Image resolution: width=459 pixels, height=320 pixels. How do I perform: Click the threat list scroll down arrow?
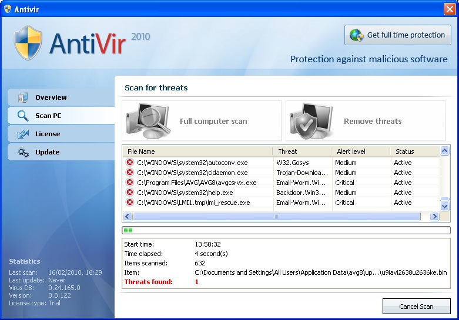[445, 207]
